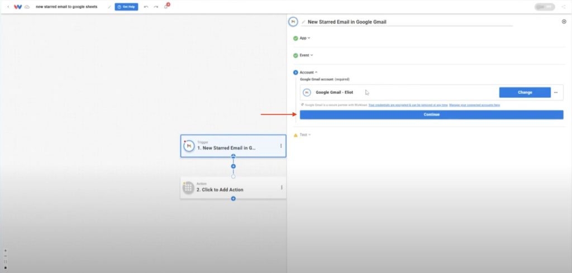Screen dimensions: 572x273
Task: Click the back arrow in top bar
Action: [x=8, y=7]
